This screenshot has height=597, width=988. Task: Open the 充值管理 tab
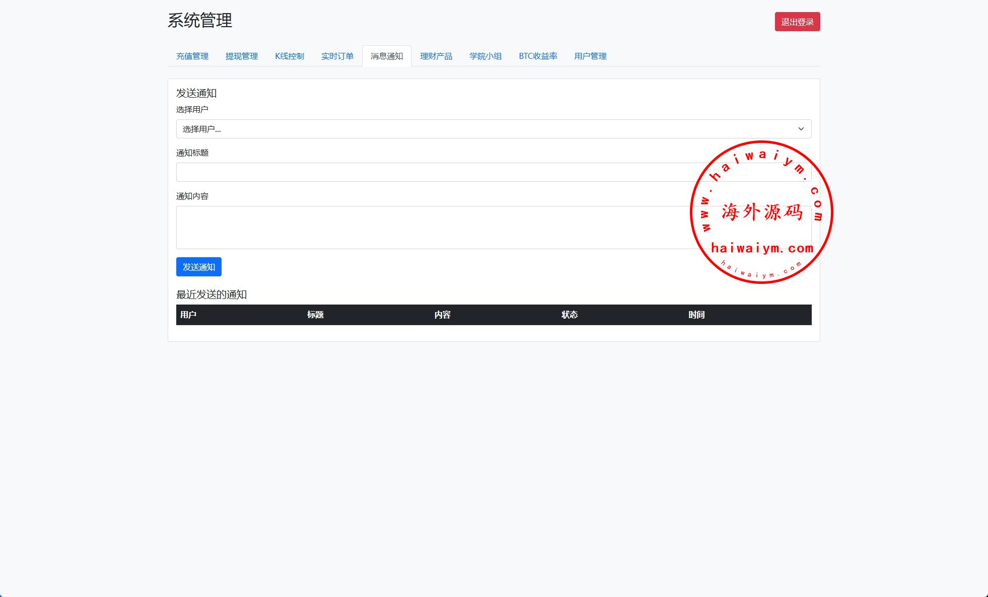tap(192, 56)
